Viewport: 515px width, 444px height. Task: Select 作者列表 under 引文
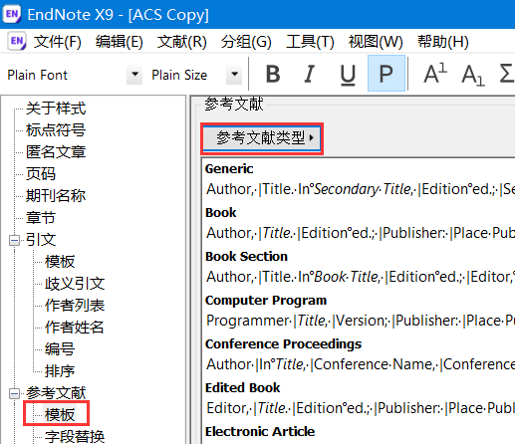coord(75,306)
